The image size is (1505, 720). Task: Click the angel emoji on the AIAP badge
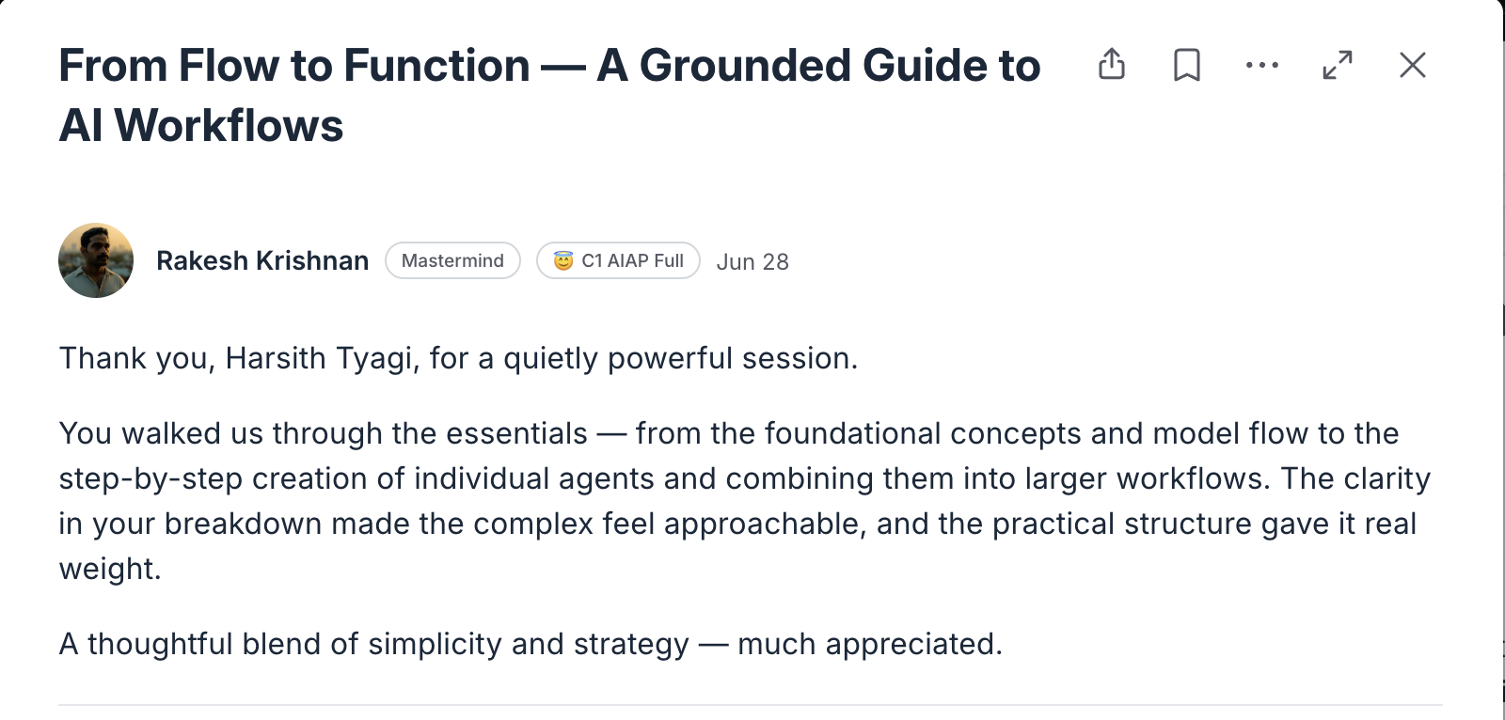(563, 260)
